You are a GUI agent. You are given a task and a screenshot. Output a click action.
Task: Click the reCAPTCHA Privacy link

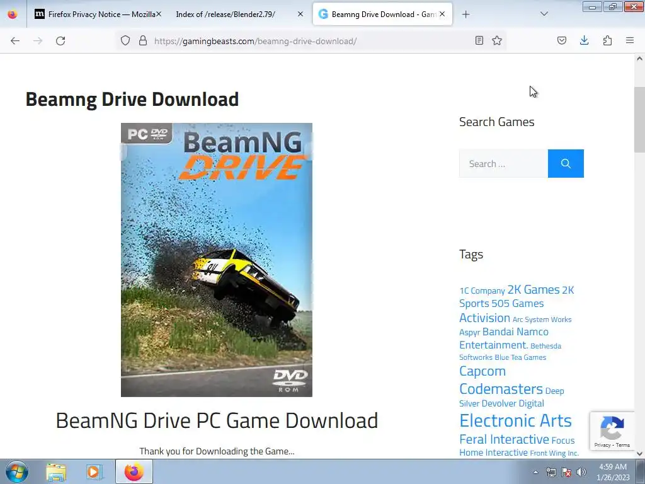602,445
